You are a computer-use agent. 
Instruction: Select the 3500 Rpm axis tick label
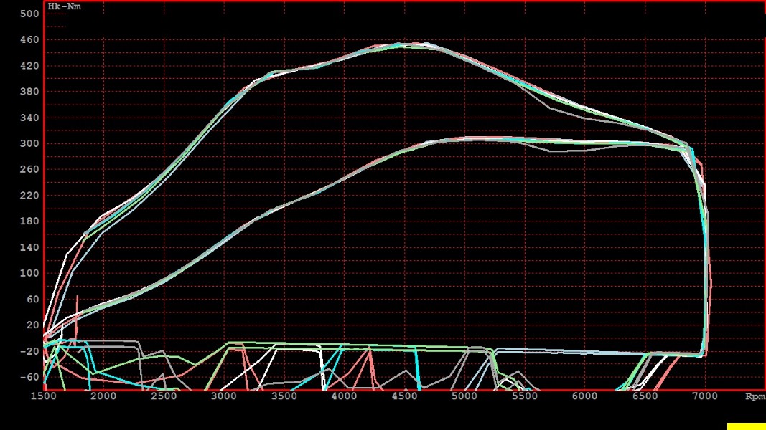click(284, 396)
